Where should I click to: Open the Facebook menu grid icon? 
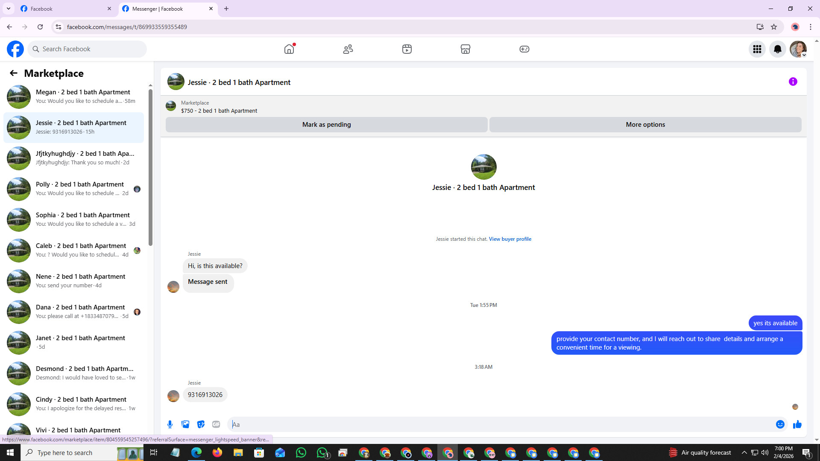click(x=757, y=49)
